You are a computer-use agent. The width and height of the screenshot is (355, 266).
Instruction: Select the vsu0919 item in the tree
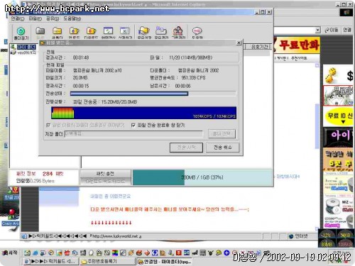pyautogui.click(x=27, y=52)
